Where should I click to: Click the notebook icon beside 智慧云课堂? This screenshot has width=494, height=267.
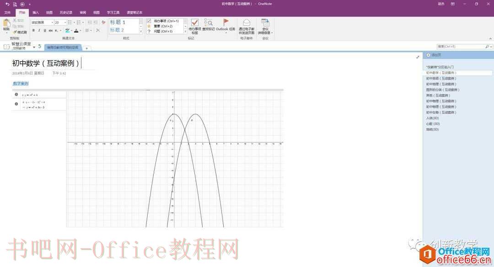[x=6, y=47]
